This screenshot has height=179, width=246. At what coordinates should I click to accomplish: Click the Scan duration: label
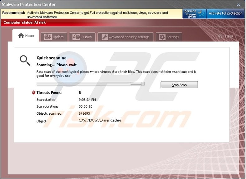click(x=47, y=107)
